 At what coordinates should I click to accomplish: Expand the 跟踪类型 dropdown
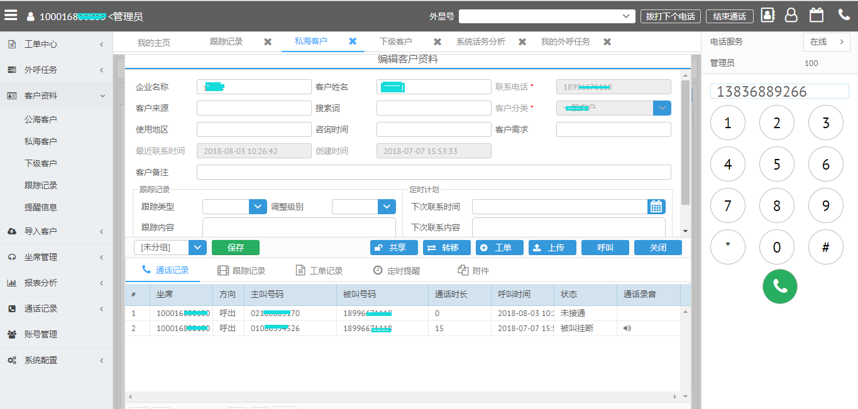coord(258,207)
